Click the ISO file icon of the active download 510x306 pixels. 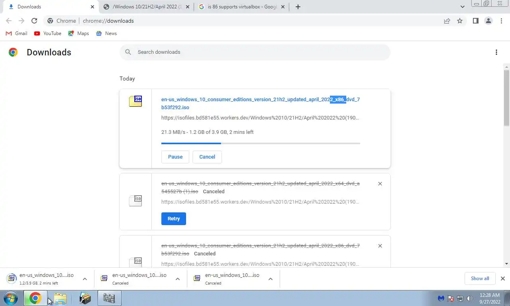click(135, 101)
